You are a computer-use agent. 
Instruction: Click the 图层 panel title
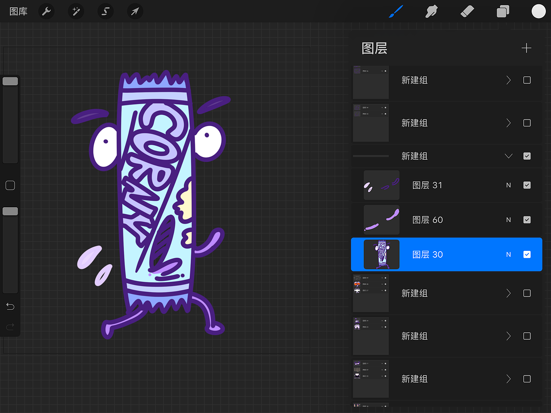[375, 48]
